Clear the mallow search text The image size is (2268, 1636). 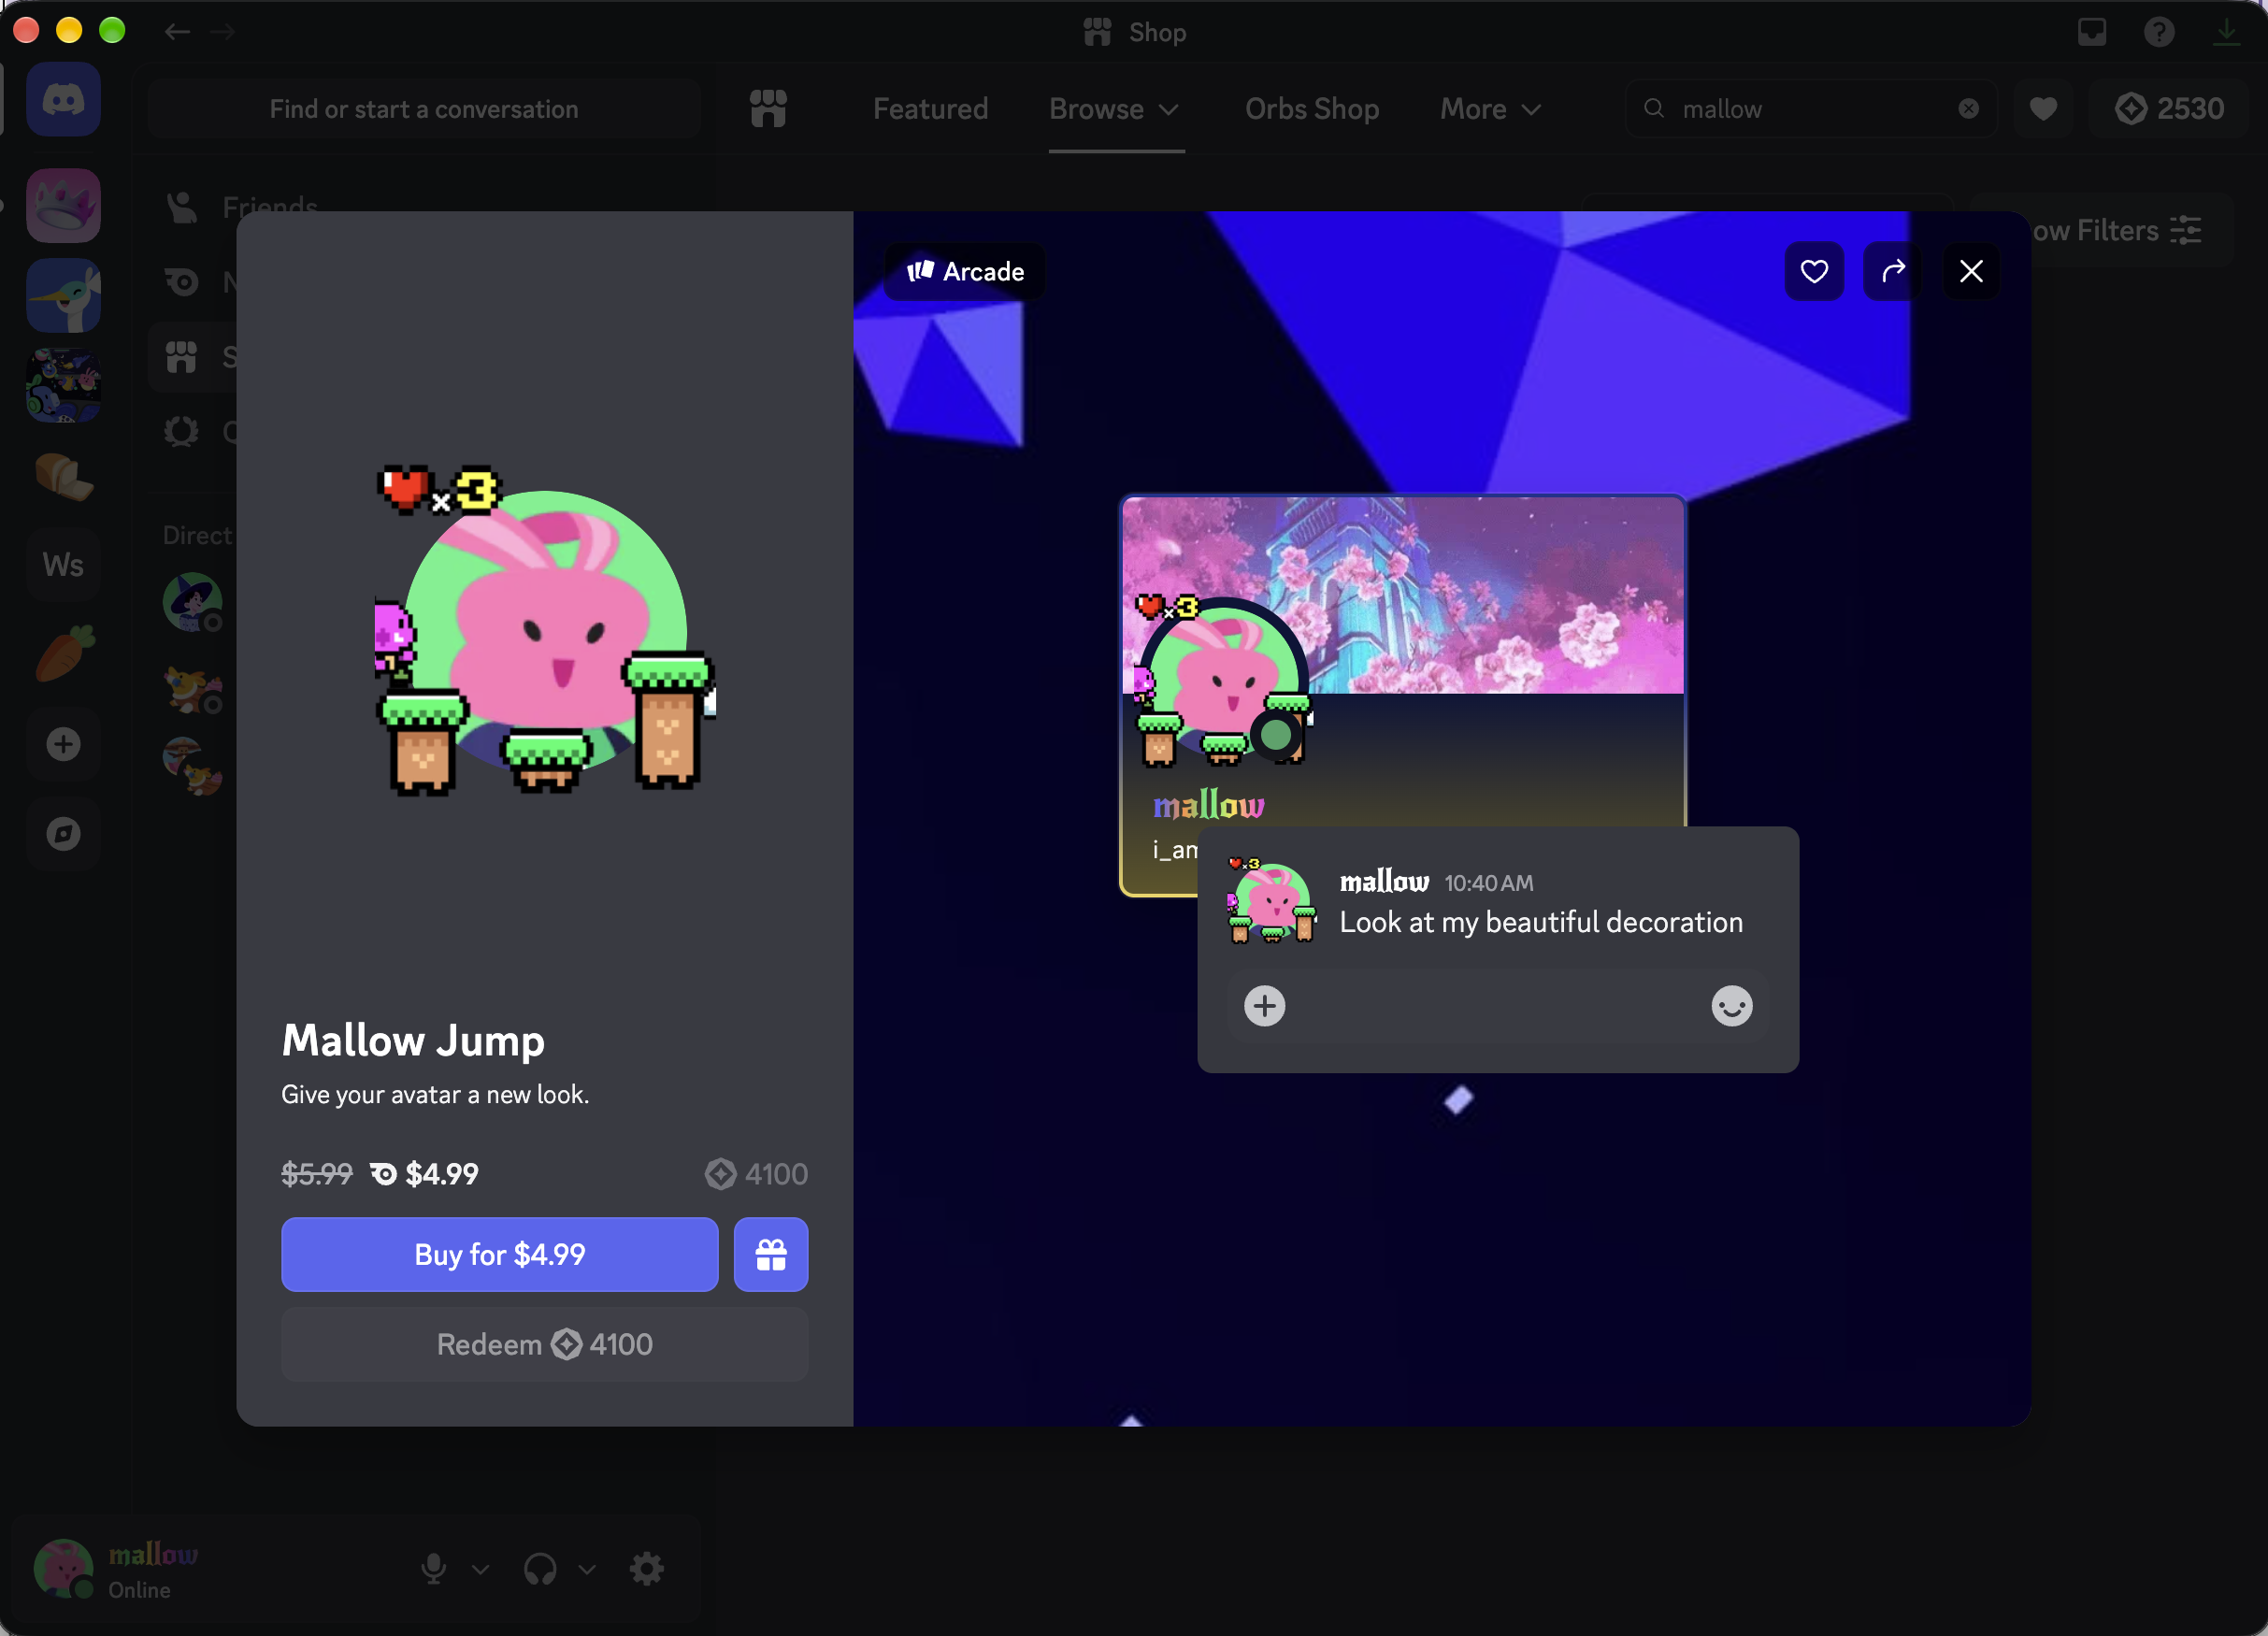[x=1968, y=109]
